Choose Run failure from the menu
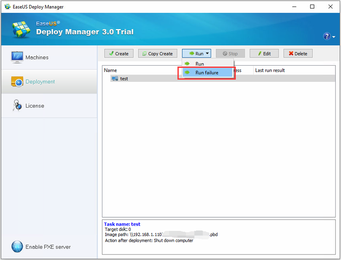Viewport: 341px width, 260px height. (208, 72)
